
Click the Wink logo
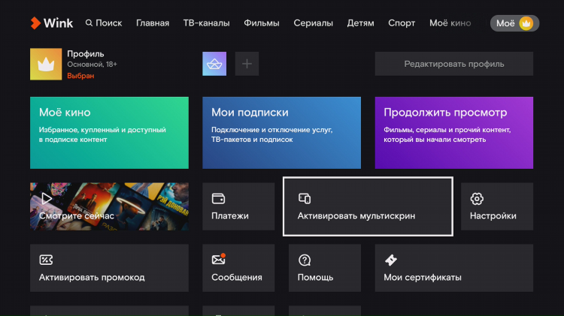point(52,23)
